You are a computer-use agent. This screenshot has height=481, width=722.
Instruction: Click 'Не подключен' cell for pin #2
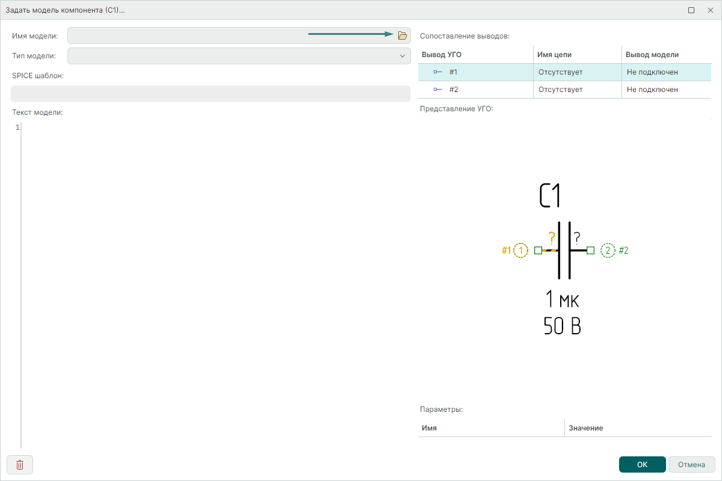point(652,90)
